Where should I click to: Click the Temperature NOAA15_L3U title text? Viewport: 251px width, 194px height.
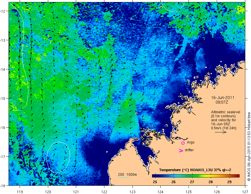[195, 170]
